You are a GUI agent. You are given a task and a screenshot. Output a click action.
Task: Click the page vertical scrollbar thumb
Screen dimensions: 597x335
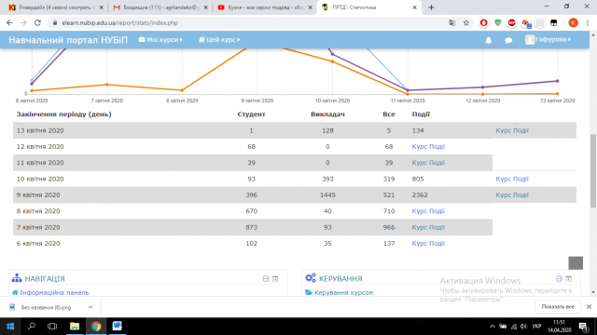tap(593, 171)
